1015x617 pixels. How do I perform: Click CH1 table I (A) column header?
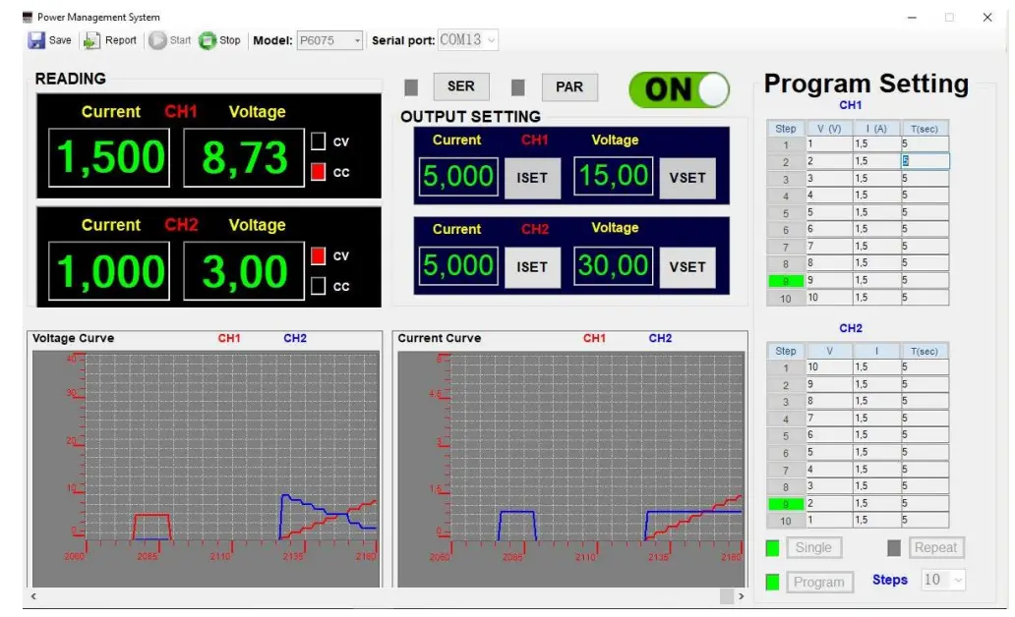pos(876,128)
